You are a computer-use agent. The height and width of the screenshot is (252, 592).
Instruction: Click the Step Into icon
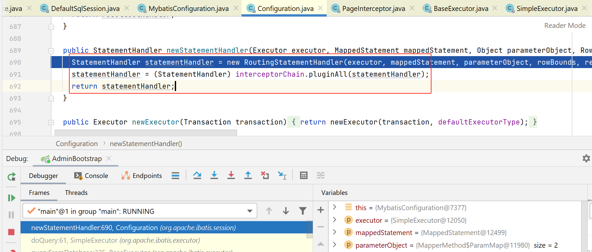pyautogui.click(x=214, y=175)
